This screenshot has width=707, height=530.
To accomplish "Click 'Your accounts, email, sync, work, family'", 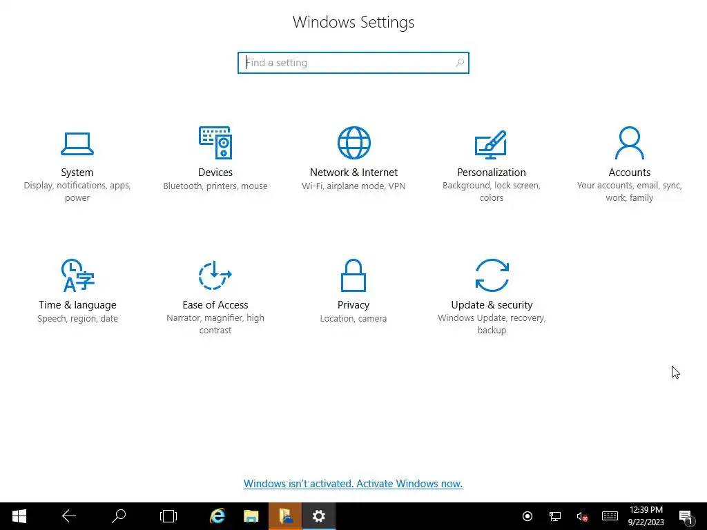I will pyautogui.click(x=630, y=192).
